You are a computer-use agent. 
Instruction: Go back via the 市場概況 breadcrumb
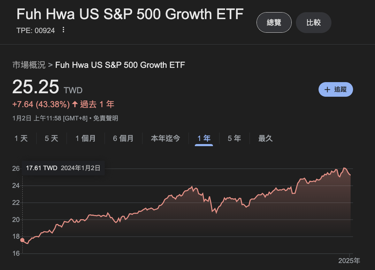pyautogui.click(x=29, y=65)
